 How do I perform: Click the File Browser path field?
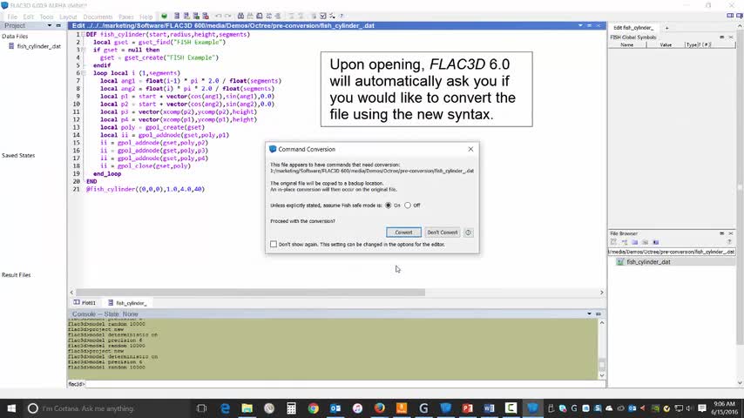[x=672, y=252]
